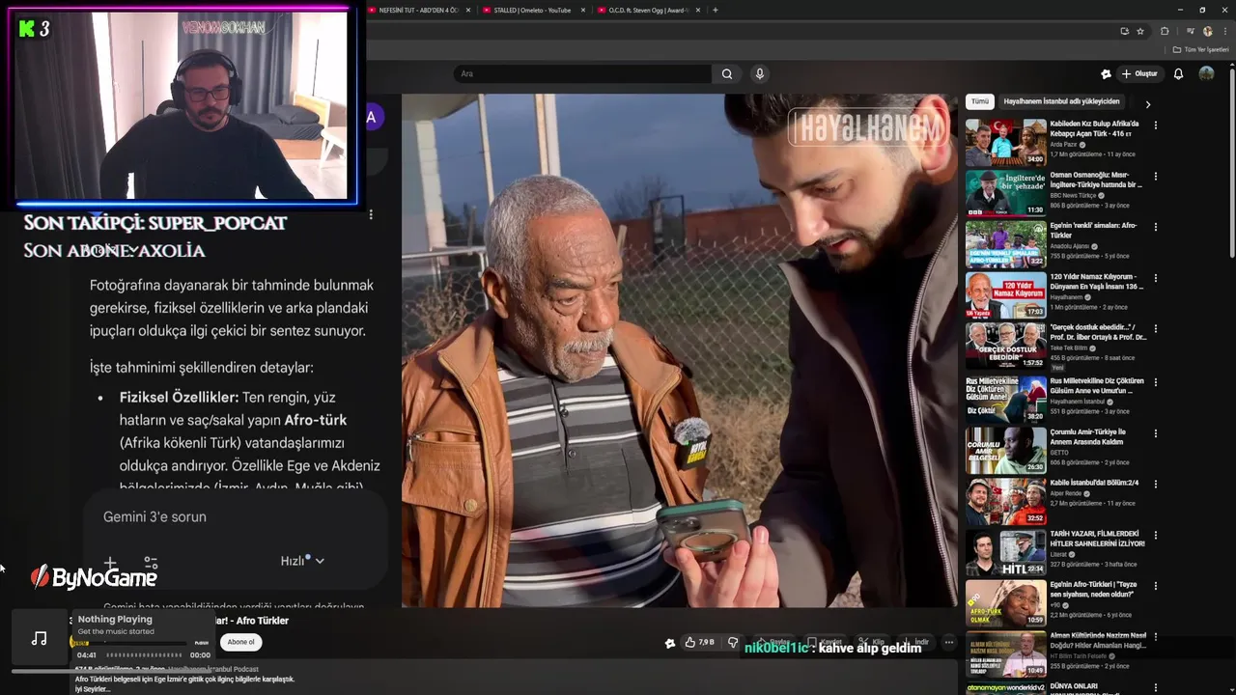Image resolution: width=1236 pixels, height=695 pixels.
Task: Click the purple A avatar circle
Action: tap(372, 118)
